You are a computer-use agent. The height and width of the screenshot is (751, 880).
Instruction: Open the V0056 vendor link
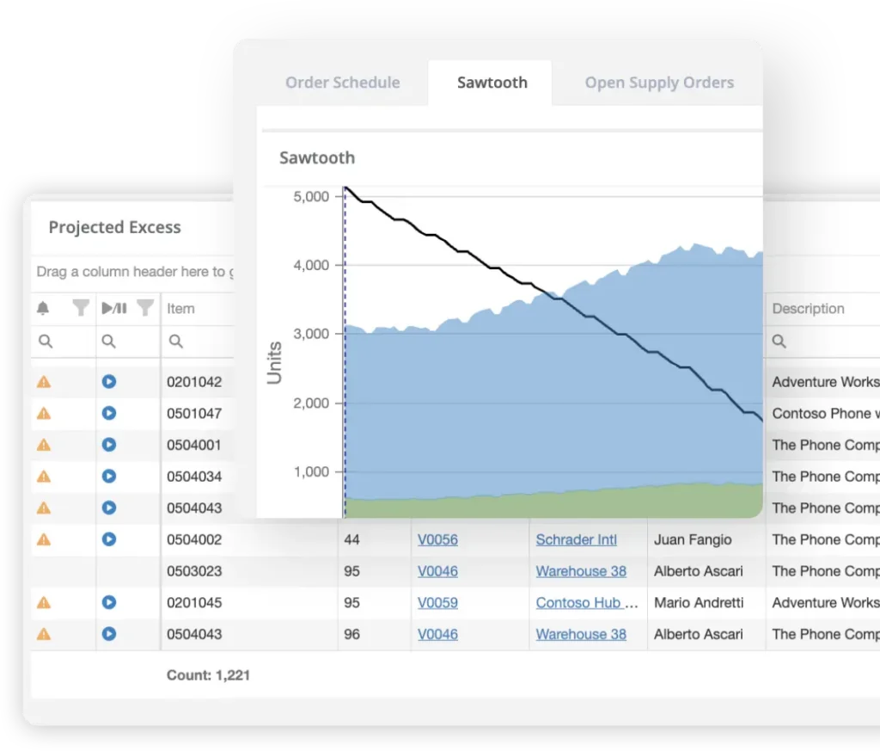(x=437, y=539)
